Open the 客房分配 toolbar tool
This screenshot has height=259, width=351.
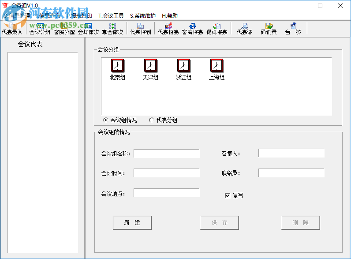point(64,28)
